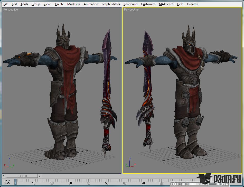
Task: Open the Ornatrix menu
Action: [x=193, y=4]
